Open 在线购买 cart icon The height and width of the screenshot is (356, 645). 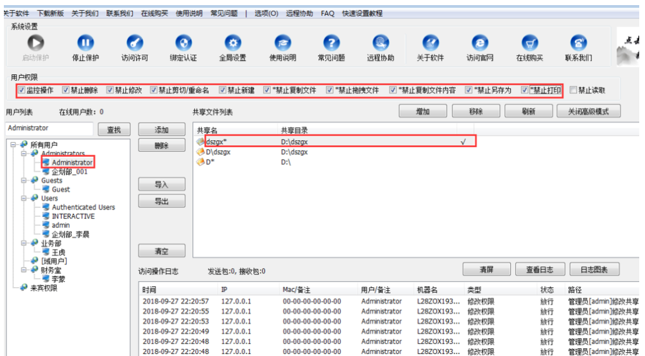point(530,43)
